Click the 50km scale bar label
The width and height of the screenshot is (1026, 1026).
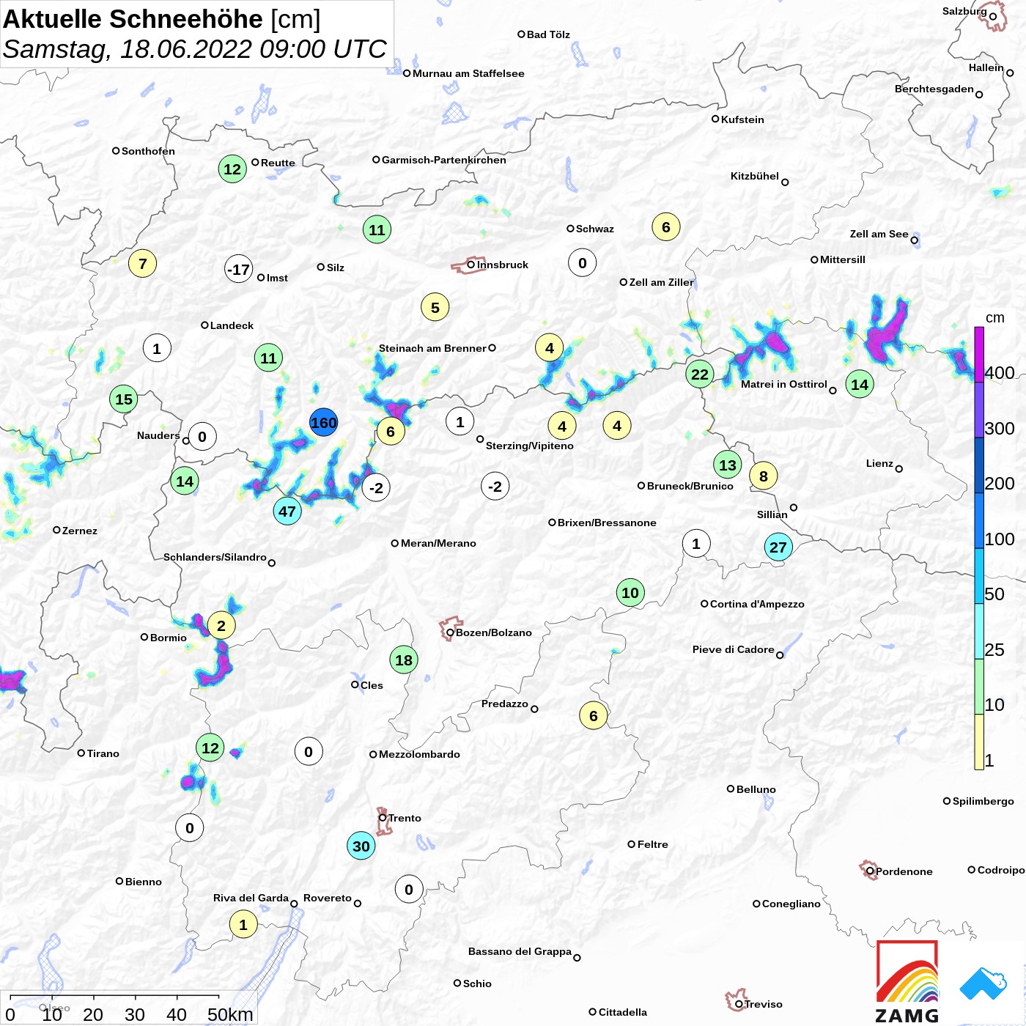point(230,1014)
